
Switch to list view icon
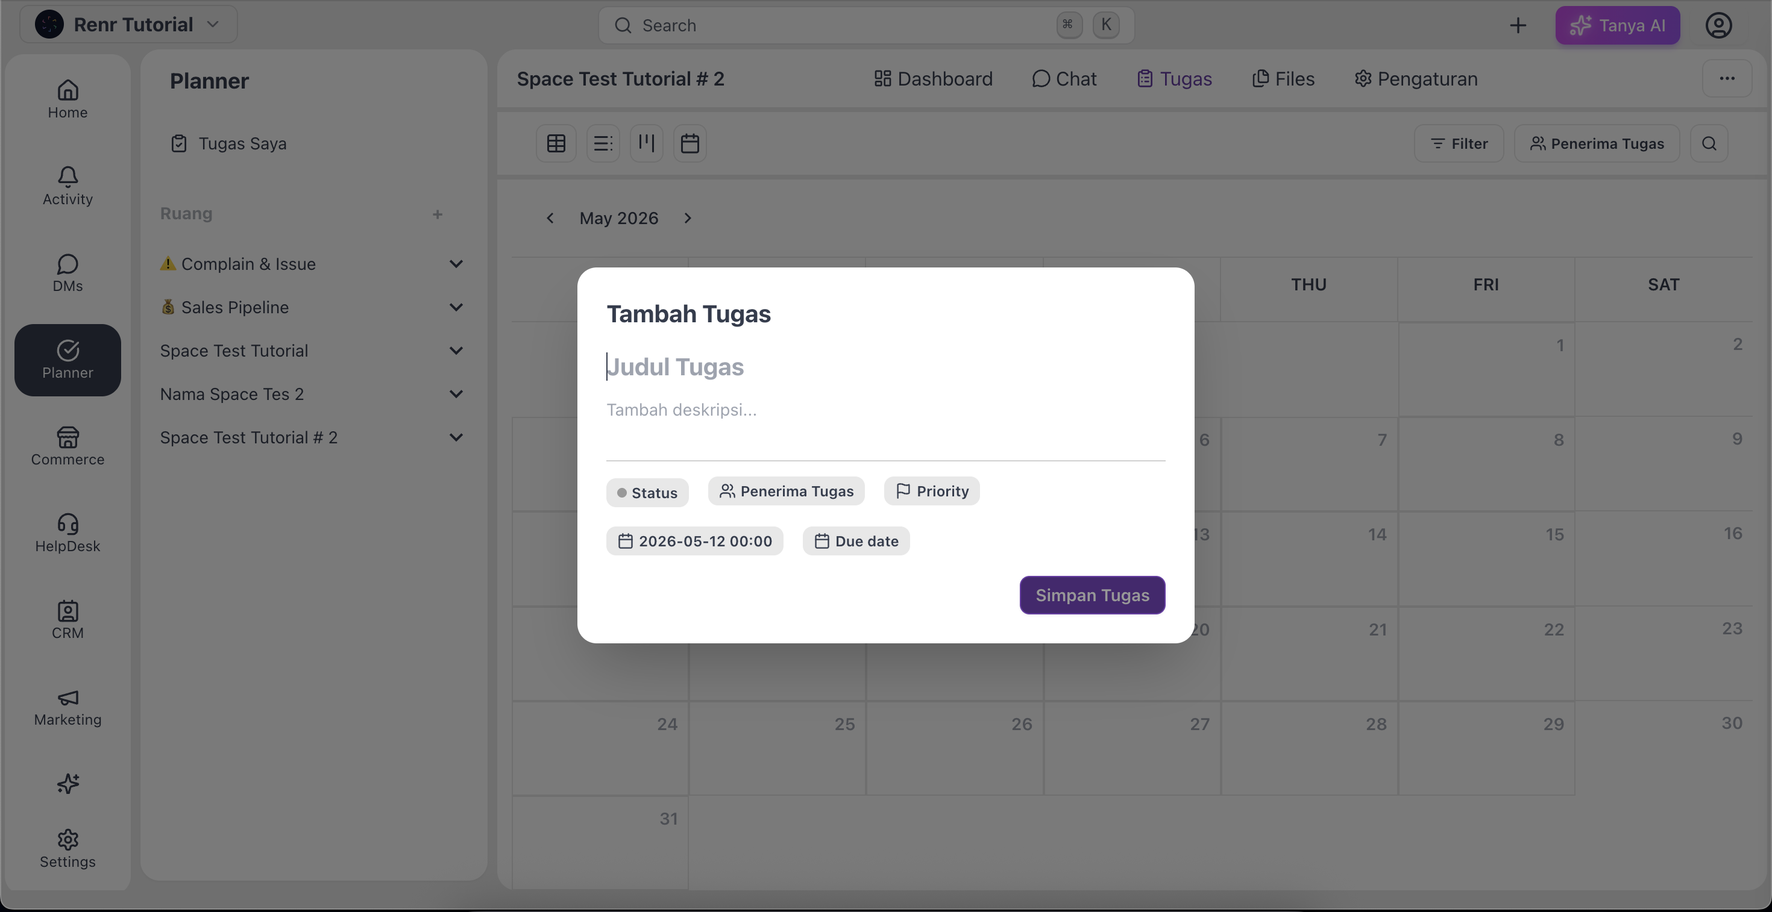pos(603,143)
